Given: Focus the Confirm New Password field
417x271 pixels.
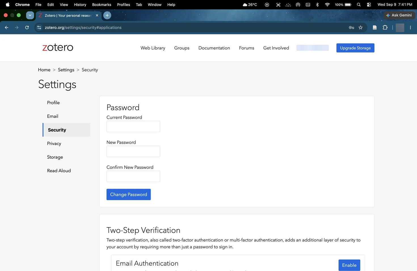Looking at the screenshot, I should 133,176.
